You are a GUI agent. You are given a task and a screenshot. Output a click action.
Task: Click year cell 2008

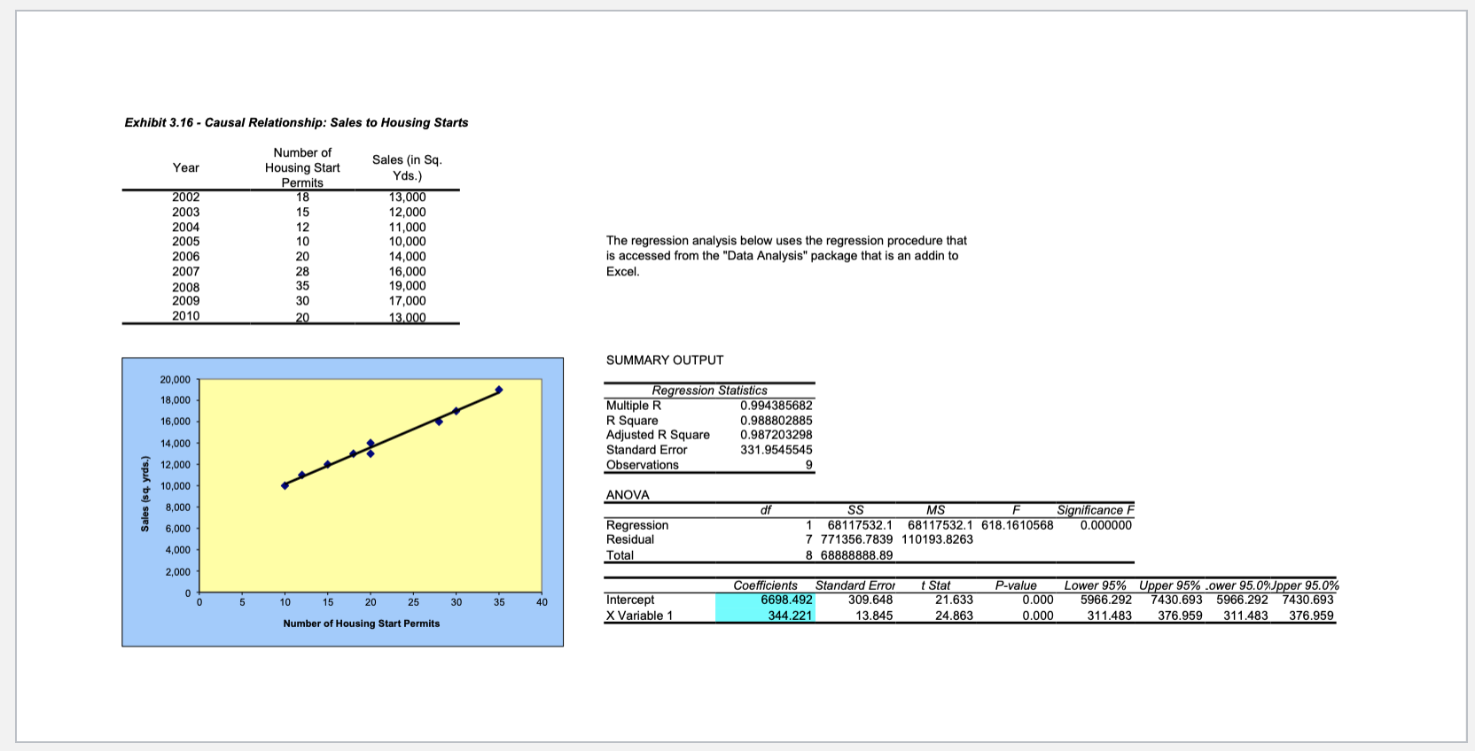pyautogui.click(x=186, y=287)
